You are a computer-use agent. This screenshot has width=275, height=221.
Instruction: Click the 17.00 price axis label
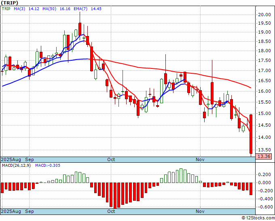[x=264, y=71]
